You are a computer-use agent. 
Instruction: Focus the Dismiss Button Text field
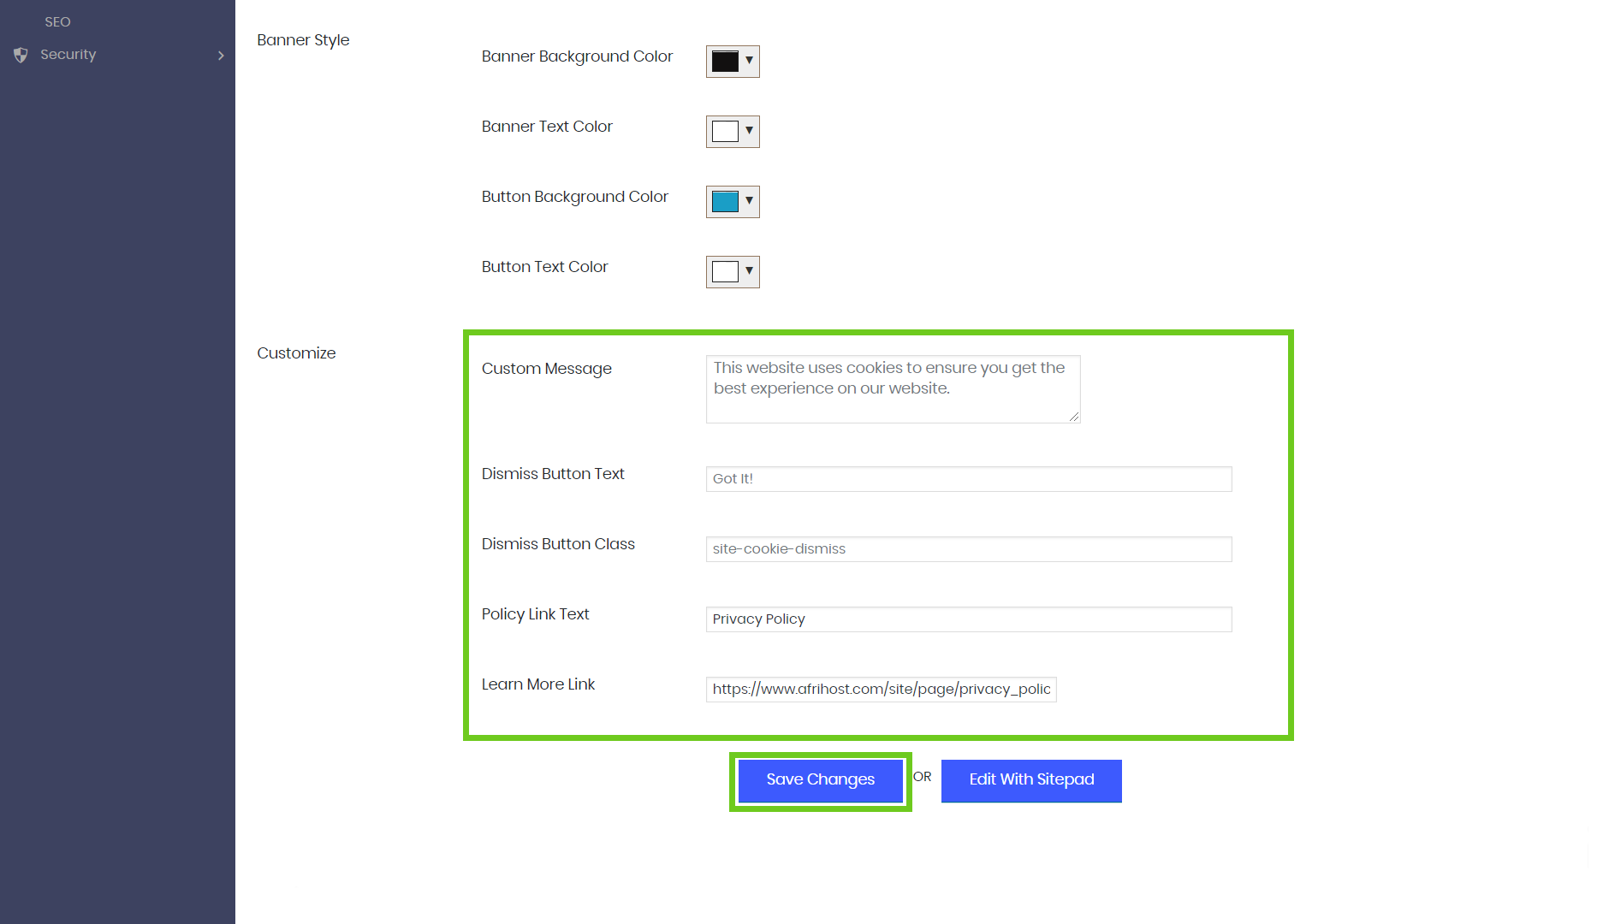point(968,479)
